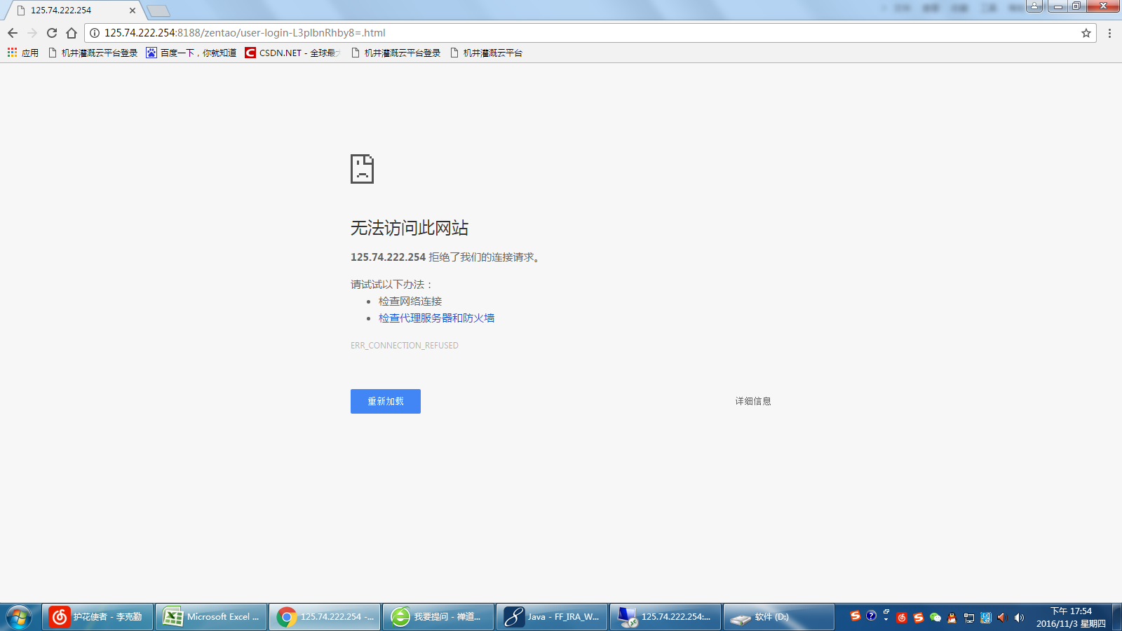Switch to Microsoft Excel on the taskbar

click(211, 617)
